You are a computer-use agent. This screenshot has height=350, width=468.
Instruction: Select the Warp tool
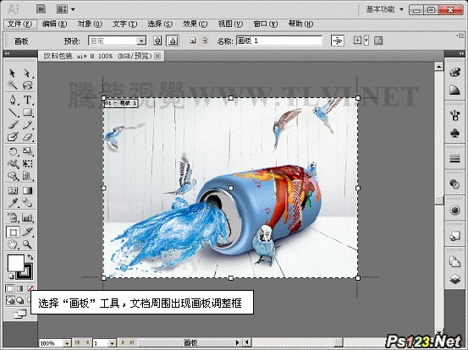pyautogui.click(x=13, y=164)
